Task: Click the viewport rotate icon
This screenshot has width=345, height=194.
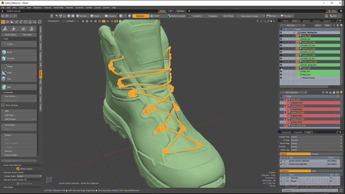Action: (261, 21)
